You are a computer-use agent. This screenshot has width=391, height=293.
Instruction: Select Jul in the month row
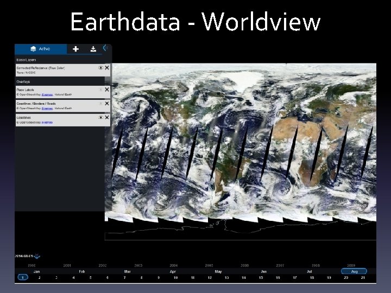[309, 272]
